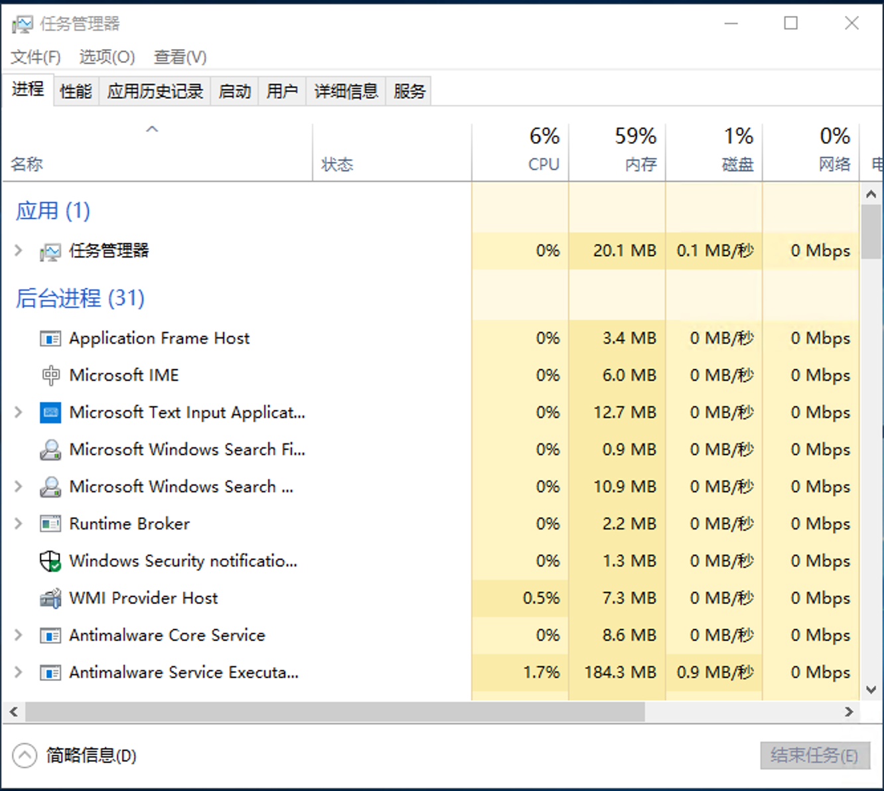Maximize the Task Manager window
This screenshot has width=884, height=791.
coord(791,23)
